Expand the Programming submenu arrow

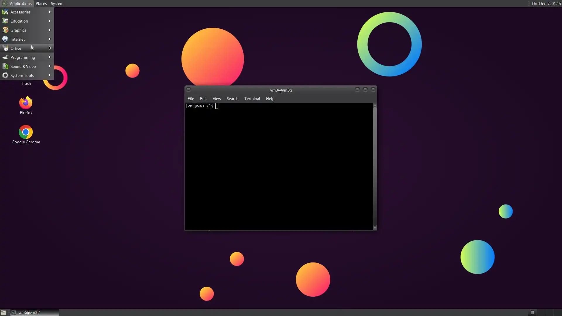coord(50,57)
